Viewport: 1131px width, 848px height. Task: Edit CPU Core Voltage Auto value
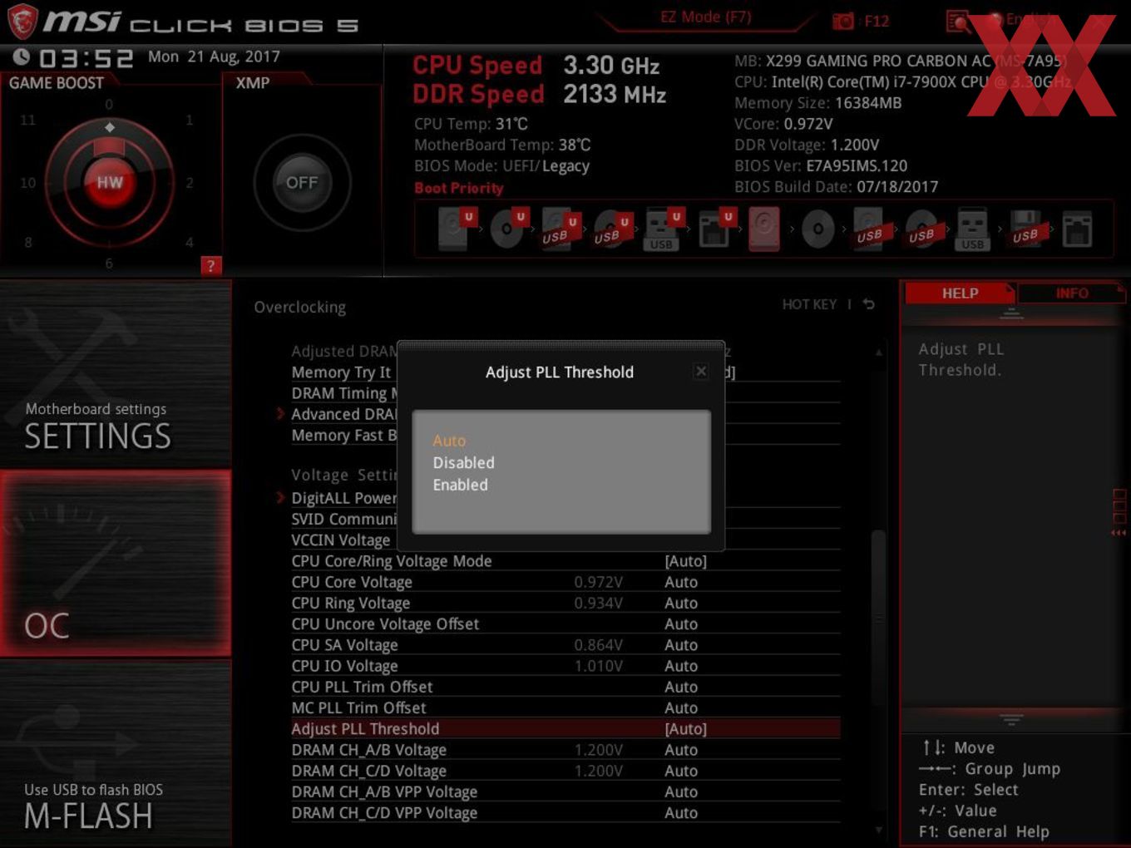point(680,582)
